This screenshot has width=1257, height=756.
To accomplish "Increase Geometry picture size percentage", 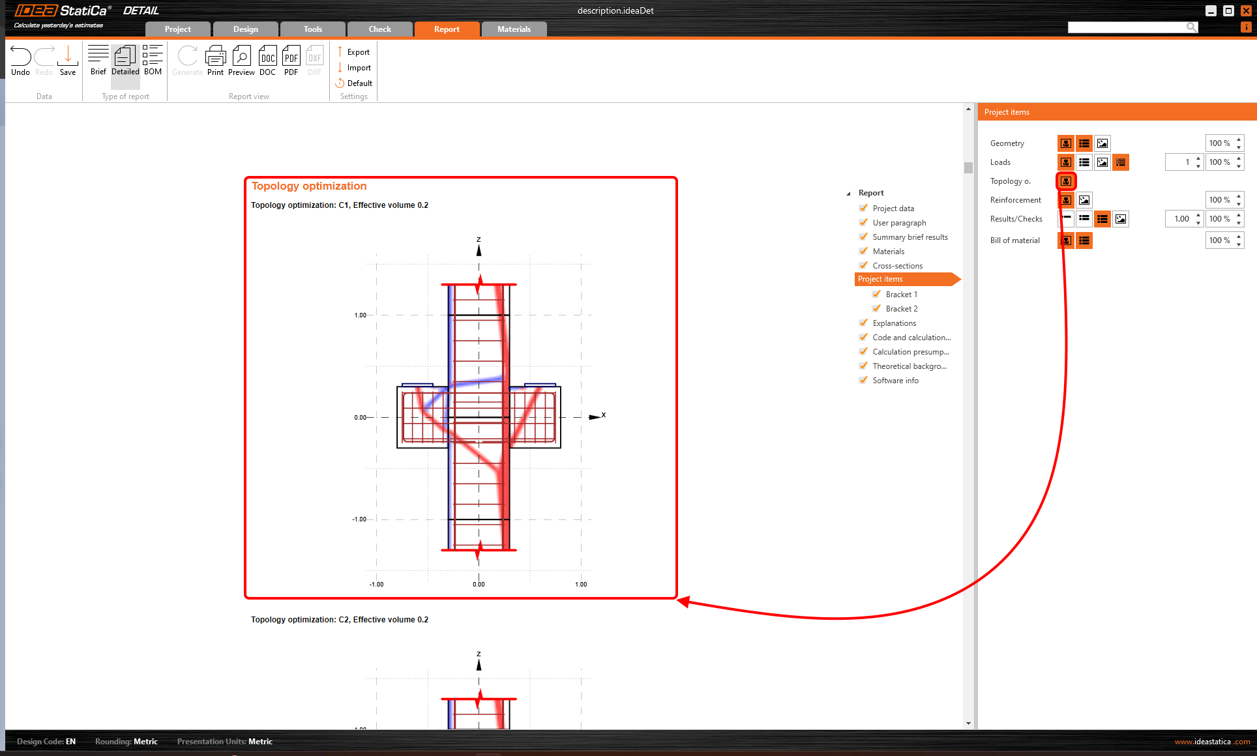I will coord(1239,139).
